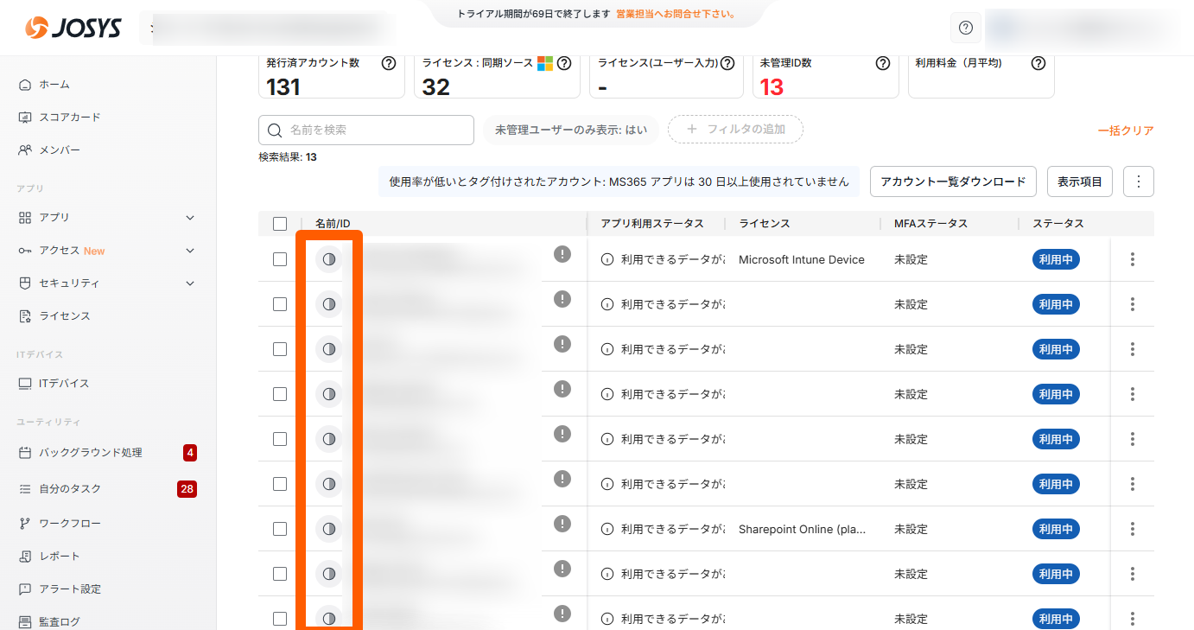This screenshot has width=1194, height=630.
Task: Open row actions menu for Microsoft Intune Device row
Action: coord(1132,259)
